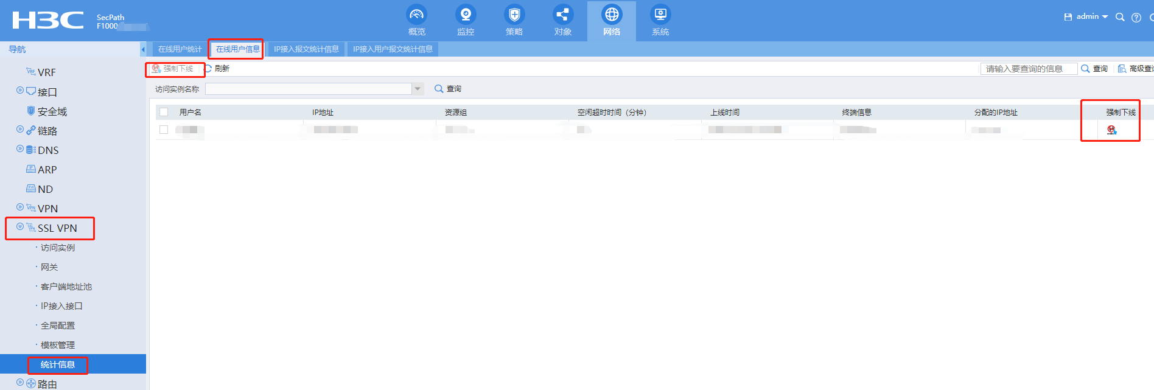
Task: Expand the VPN tree node
Action: pos(20,207)
